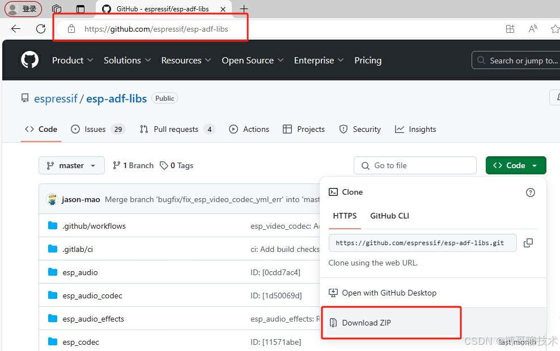Screen dimensions: 560x351
Task: Open the esp_codec folder
Action: coord(80,342)
